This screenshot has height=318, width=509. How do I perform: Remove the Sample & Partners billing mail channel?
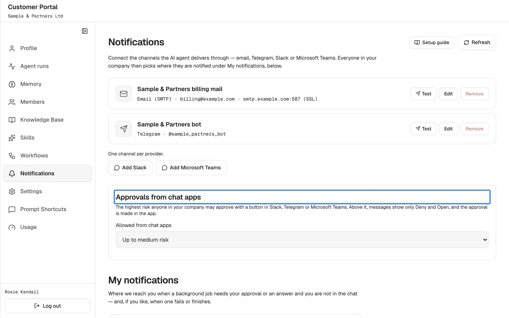point(474,94)
